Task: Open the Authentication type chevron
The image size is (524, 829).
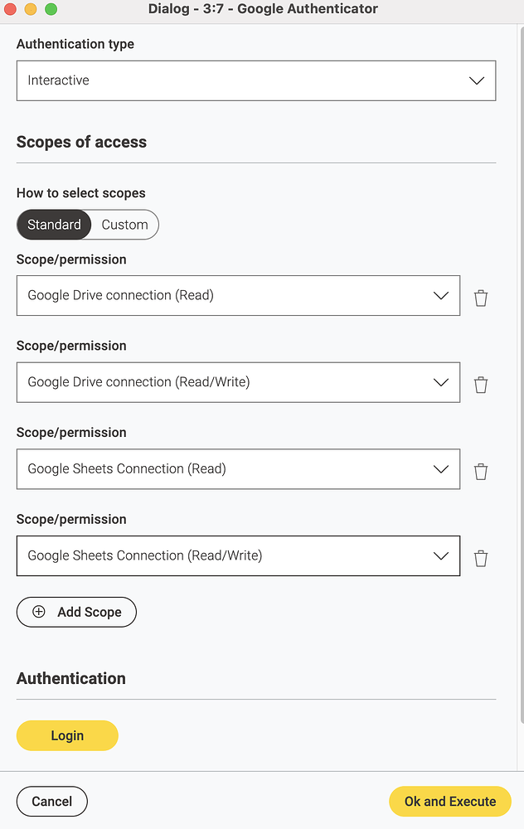Action: (x=476, y=80)
